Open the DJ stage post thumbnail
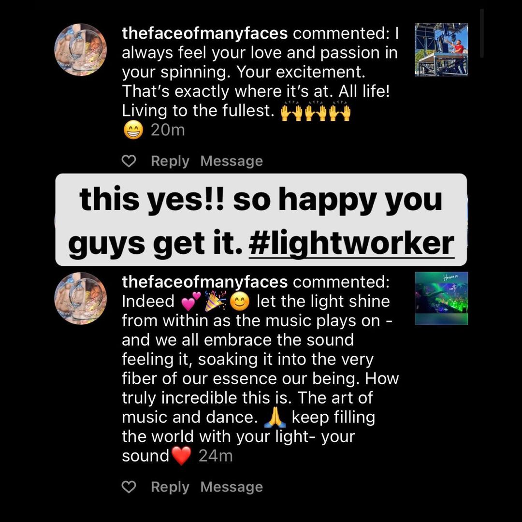Viewport: 522px width, 522px height. 441,50
